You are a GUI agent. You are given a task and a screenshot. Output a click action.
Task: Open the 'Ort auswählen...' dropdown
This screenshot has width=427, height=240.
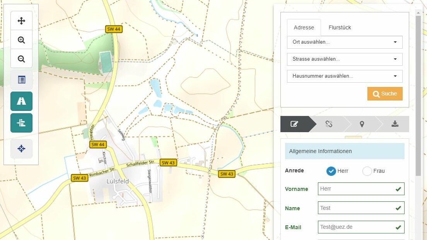point(344,42)
